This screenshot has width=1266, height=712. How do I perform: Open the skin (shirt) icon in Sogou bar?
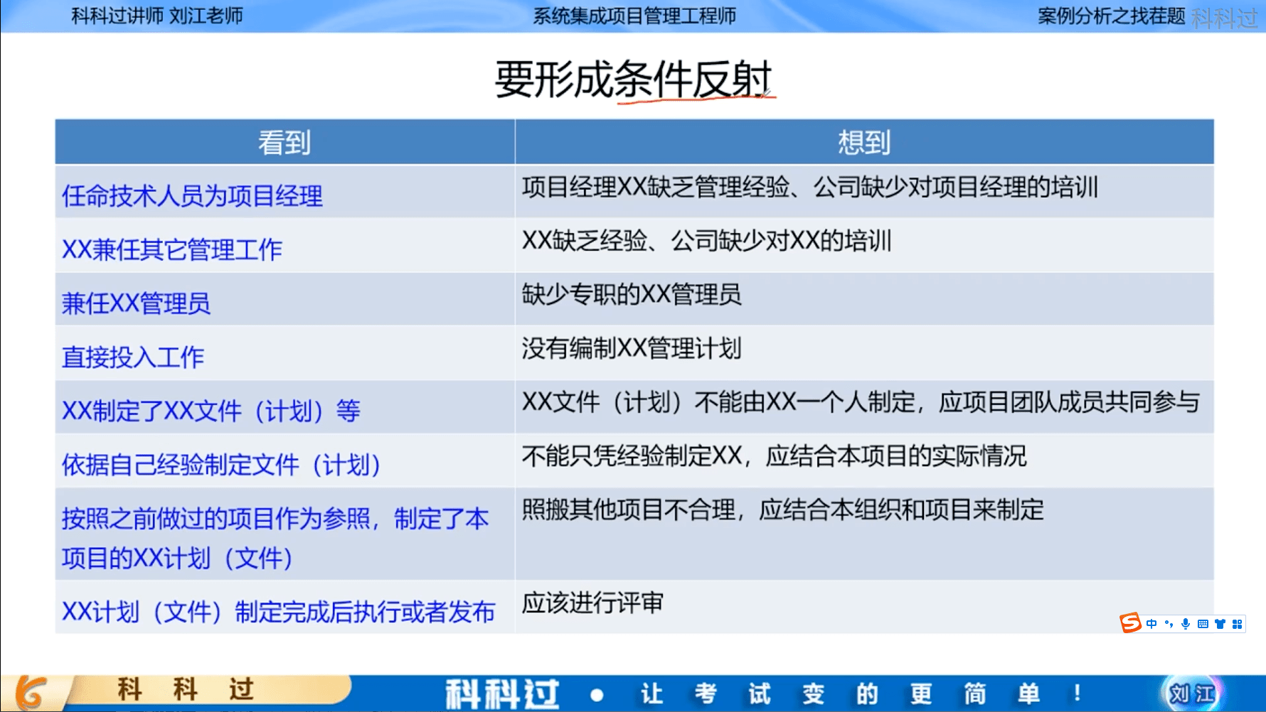[1220, 624]
